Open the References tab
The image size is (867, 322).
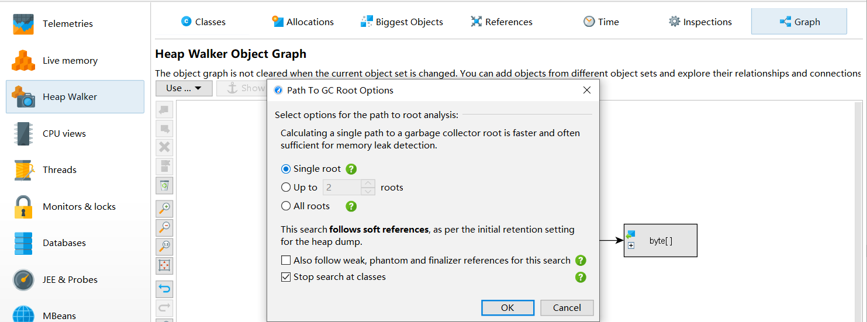pyautogui.click(x=501, y=22)
